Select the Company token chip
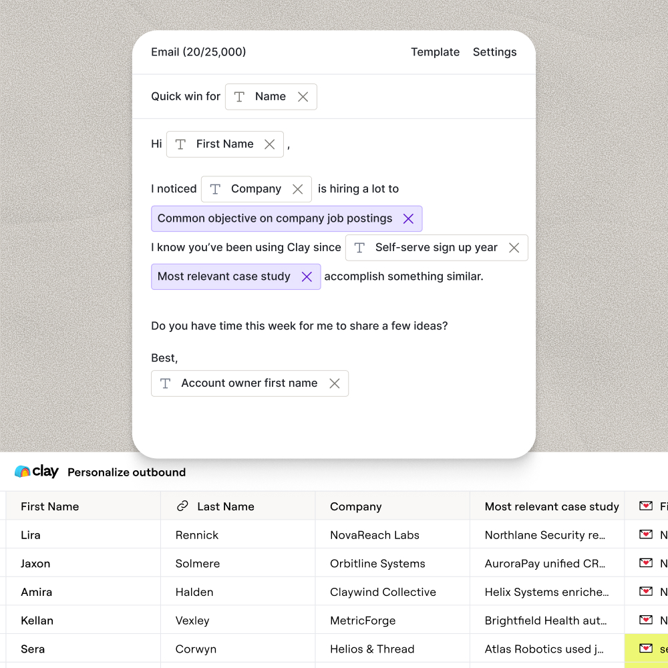The image size is (668, 668). pos(257,189)
